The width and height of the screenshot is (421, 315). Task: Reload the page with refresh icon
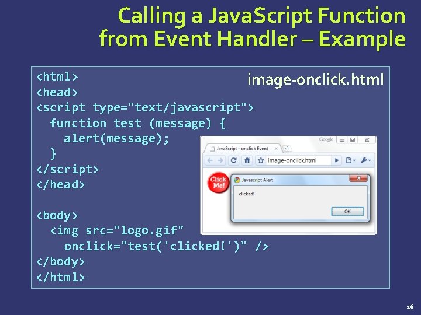tap(233, 160)
